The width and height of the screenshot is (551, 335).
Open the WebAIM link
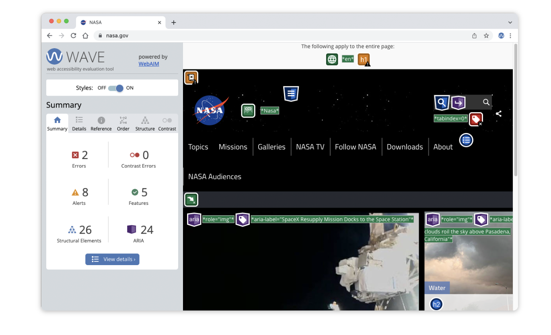pyautogui.click(x=149, y=63)
